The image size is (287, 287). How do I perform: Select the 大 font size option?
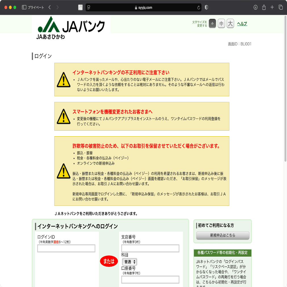(230, 24)
